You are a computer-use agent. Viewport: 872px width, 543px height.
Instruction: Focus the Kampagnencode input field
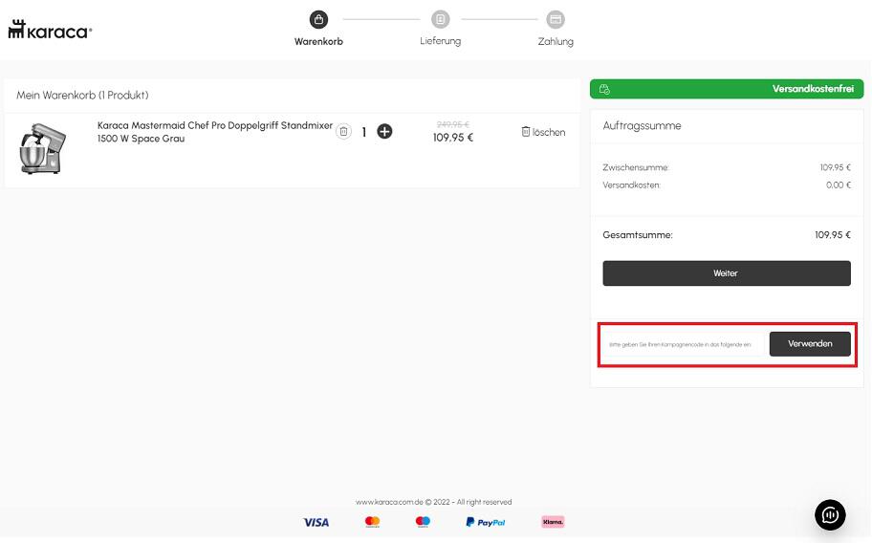[x=683, y=344]
